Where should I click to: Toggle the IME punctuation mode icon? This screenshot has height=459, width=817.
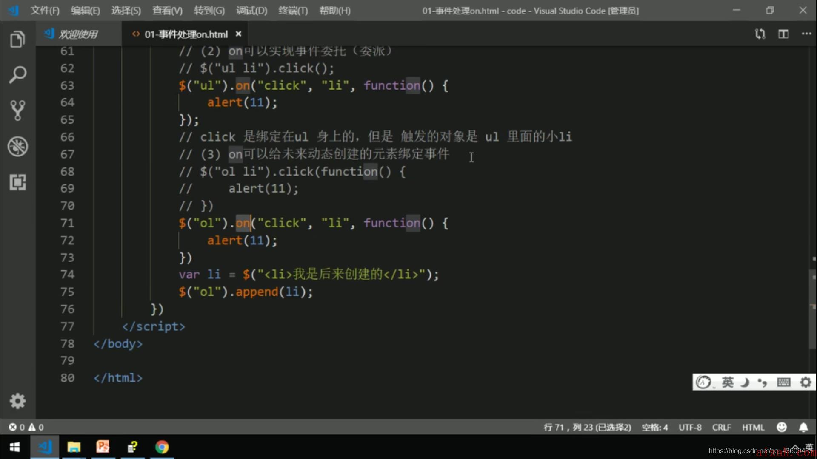[x=763, y=382]
